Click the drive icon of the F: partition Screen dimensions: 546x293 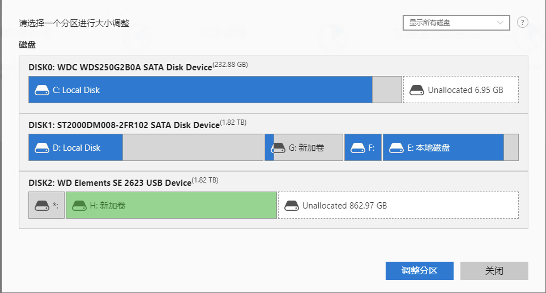(358, 148)
